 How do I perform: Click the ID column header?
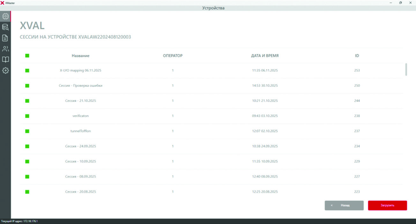click(x=357, y=56)
